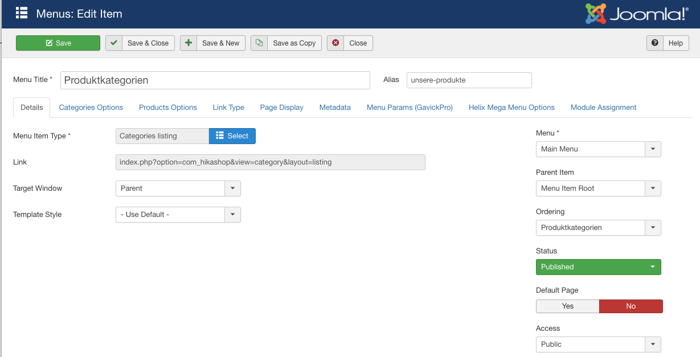Focus the Alias input field
The height and width of the screenshot is (357, 700).
pyautogui.click(x=469, y=80)
